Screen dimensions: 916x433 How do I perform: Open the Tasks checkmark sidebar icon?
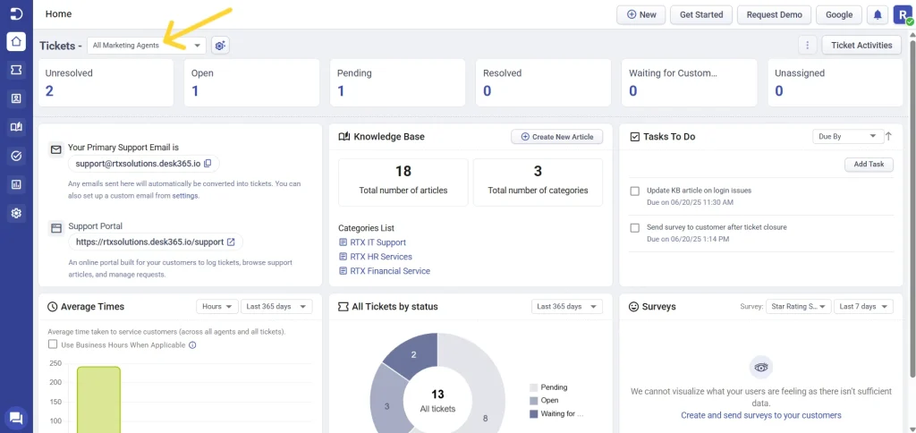tap(16, 156)
